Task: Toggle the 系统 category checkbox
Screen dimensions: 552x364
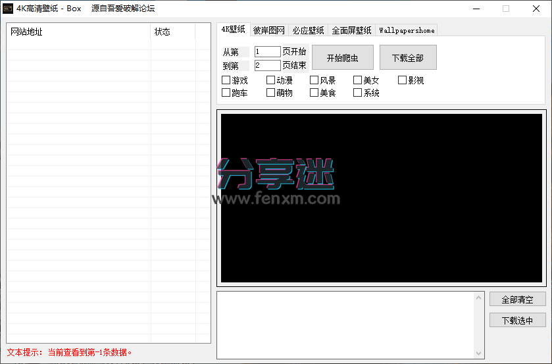Action: point(358,93)
